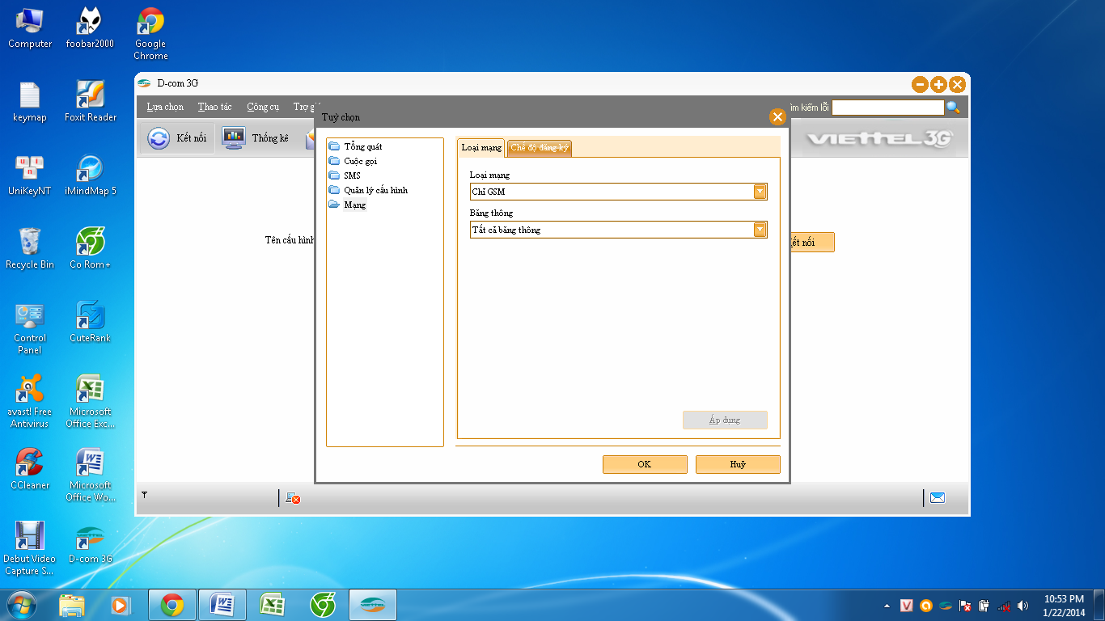Image resolution: width=1105 pixels, height=621 pixels.
Task: Click the disconnected network icon in status bar
Action: click(293, 499)
